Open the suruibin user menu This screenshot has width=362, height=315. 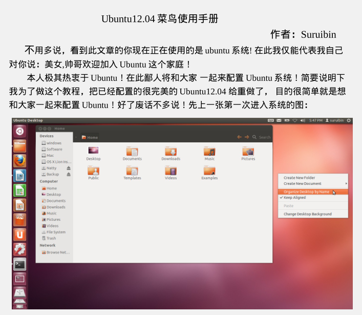(334, 120)
